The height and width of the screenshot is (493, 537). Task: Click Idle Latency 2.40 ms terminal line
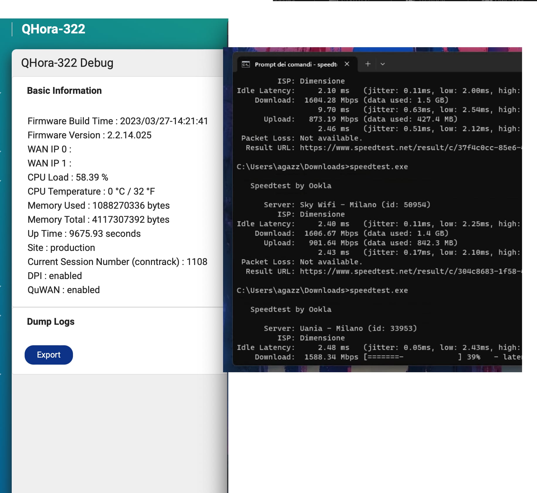click(379, 224)
